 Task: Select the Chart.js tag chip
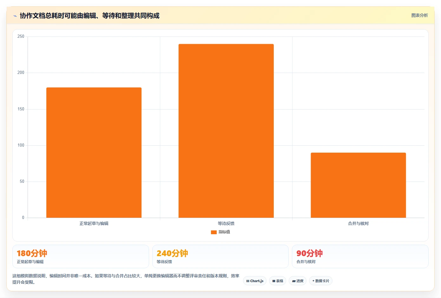click(x=255, y=281)
